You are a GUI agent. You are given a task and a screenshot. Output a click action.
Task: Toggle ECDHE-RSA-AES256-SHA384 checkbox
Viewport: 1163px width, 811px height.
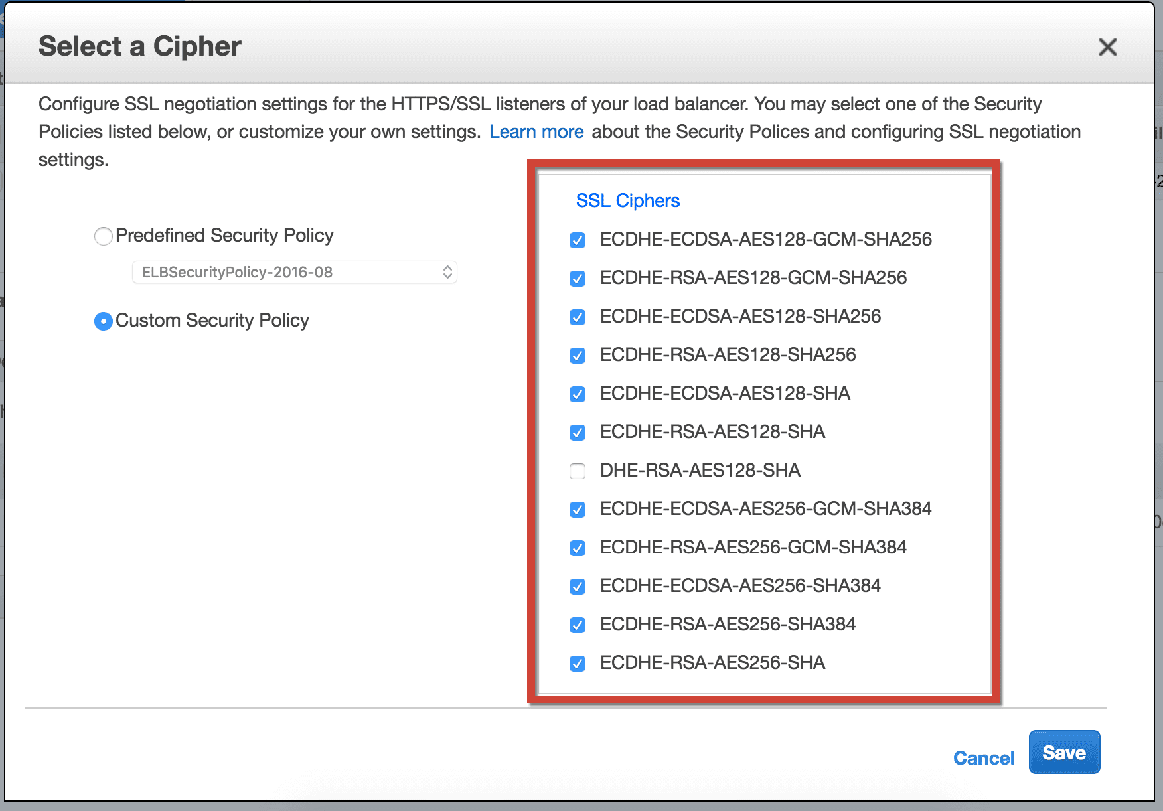coord(578,625)
